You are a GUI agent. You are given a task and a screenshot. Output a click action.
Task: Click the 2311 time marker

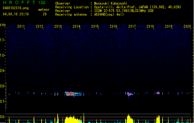(x=21, y=26)
